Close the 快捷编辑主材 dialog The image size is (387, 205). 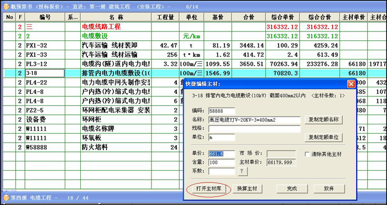pos(351,84)
